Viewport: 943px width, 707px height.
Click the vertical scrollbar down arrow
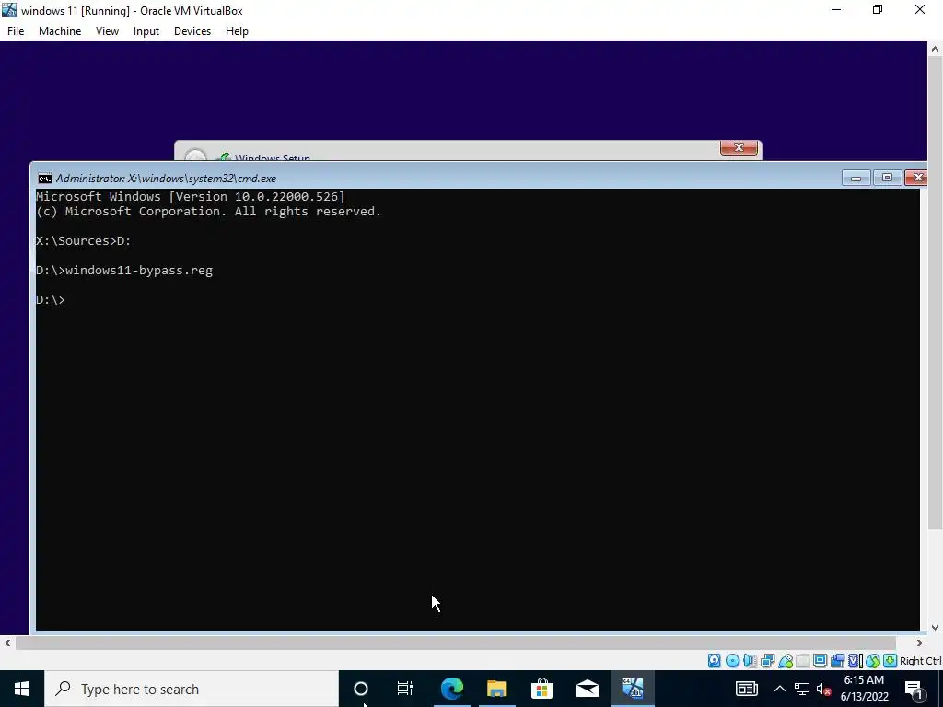(x=936, y=628)
